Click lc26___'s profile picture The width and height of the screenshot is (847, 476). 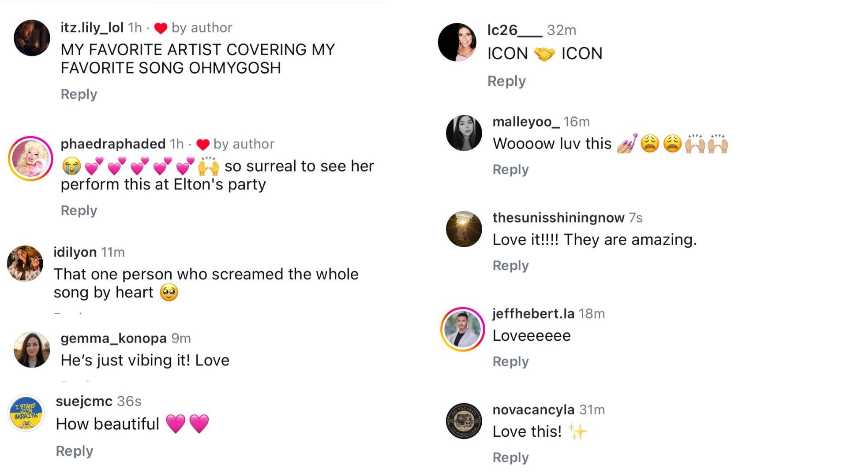(x=457, y=42)
